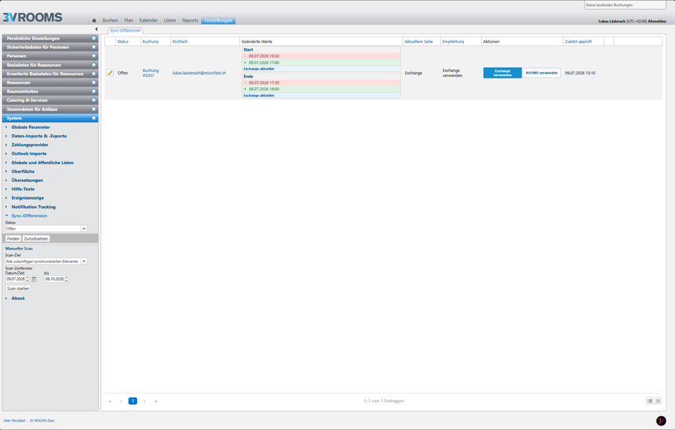The image size is (675, 430).
Task: Toggle star next to Personen section
Action: pyautogui.click(x=94, y=56)
